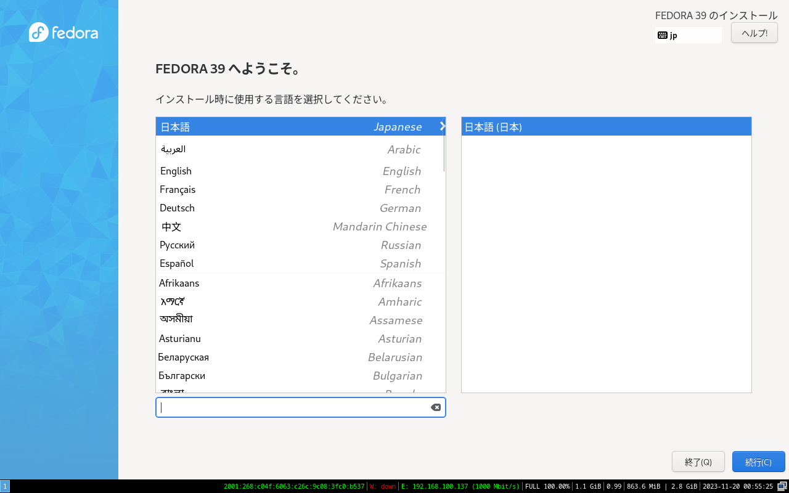This screenshot has height=493, width=789.
Task: Click the arrow beside Japanese language row
Action: pyautogui.click(x=442, y=126)
